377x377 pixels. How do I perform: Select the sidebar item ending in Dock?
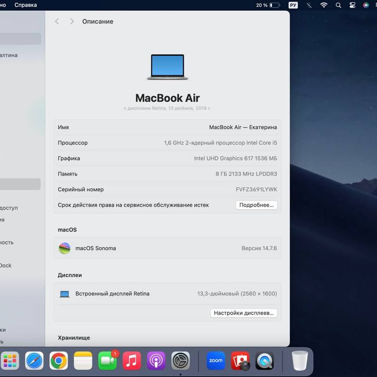tap(5, 265)
